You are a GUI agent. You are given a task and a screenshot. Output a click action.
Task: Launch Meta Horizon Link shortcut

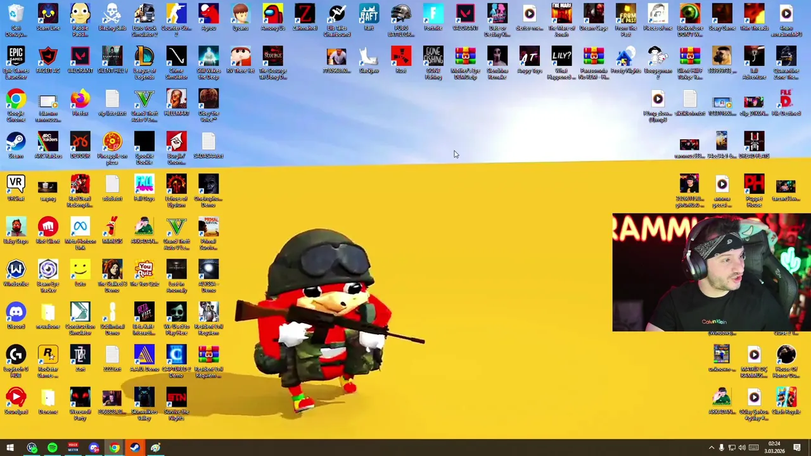(80, 232)
